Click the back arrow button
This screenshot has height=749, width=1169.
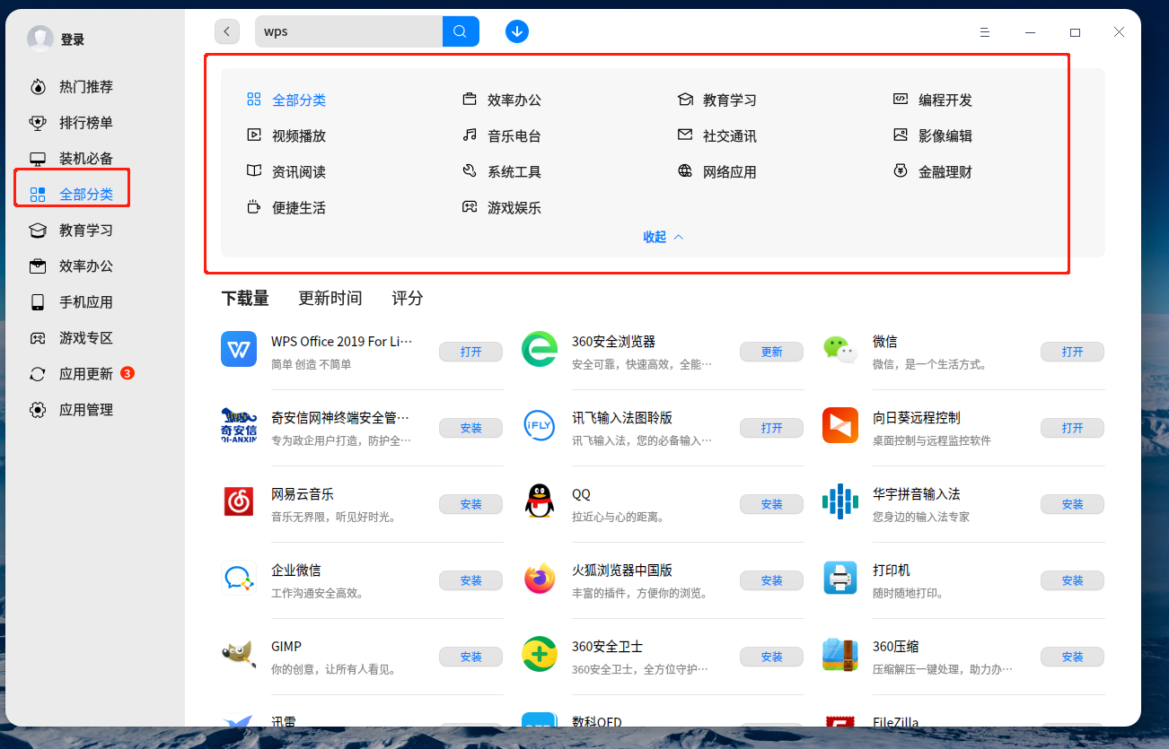[x=227, y=31]
